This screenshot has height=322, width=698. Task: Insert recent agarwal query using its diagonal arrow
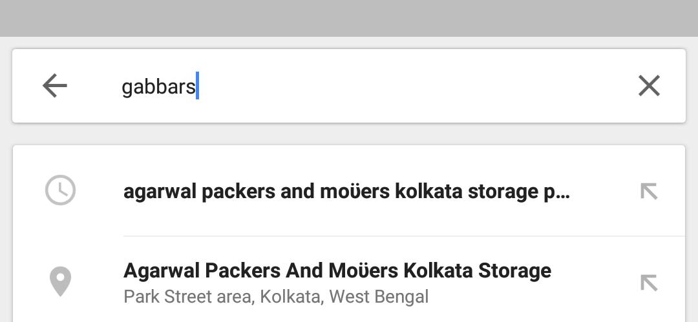[x=649, y=191]
